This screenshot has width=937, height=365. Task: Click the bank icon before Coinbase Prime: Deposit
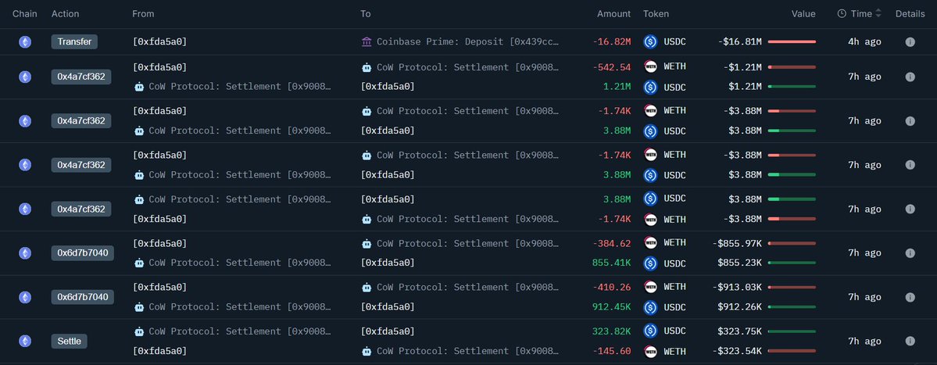[x=367, y=42]
